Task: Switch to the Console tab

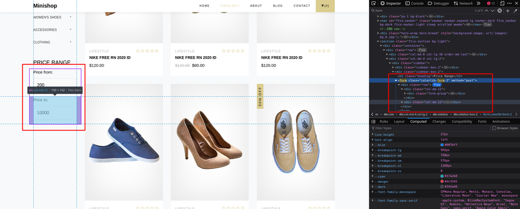Action: [x=414, y=3]
